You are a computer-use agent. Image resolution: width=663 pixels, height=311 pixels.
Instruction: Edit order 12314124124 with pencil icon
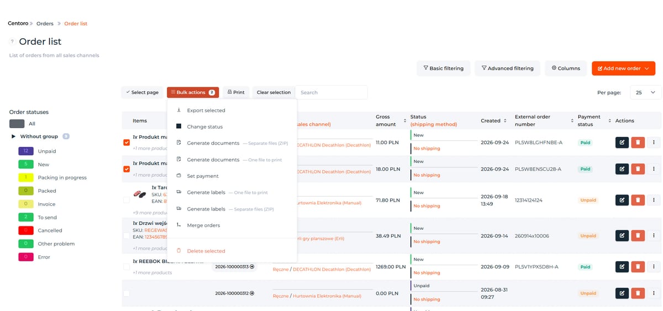(x=622, y=200)
